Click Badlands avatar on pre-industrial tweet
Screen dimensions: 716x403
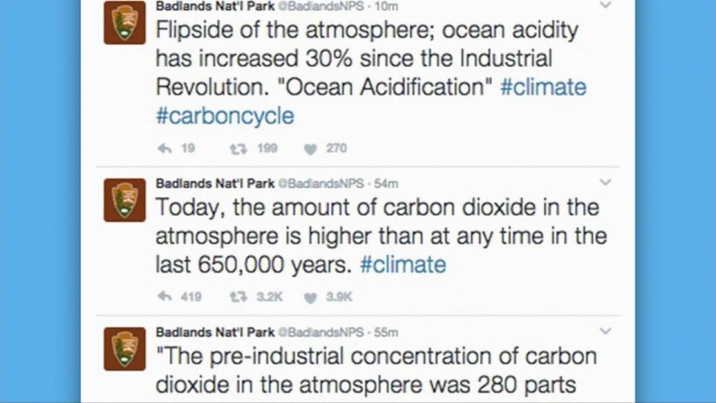(124, 348)
